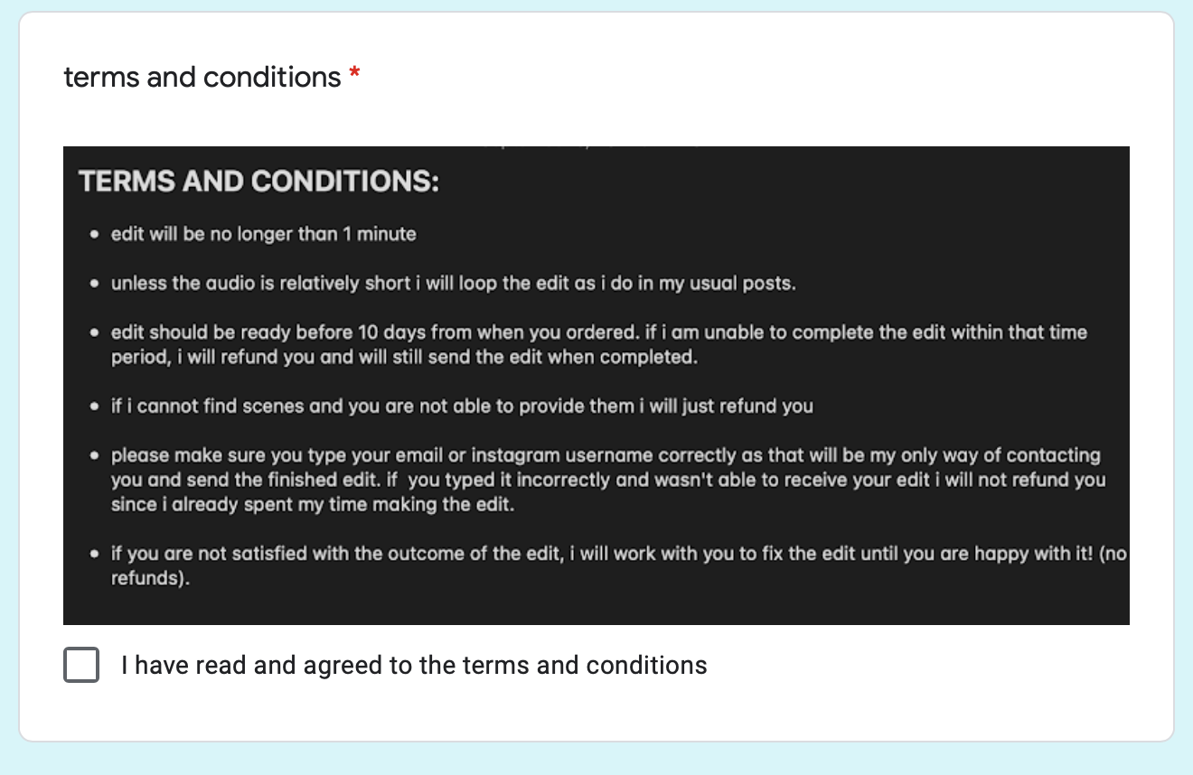Click the bullet before "edit should be ready"
This screenshot has width=1193, height=775.
click(94, 333)
